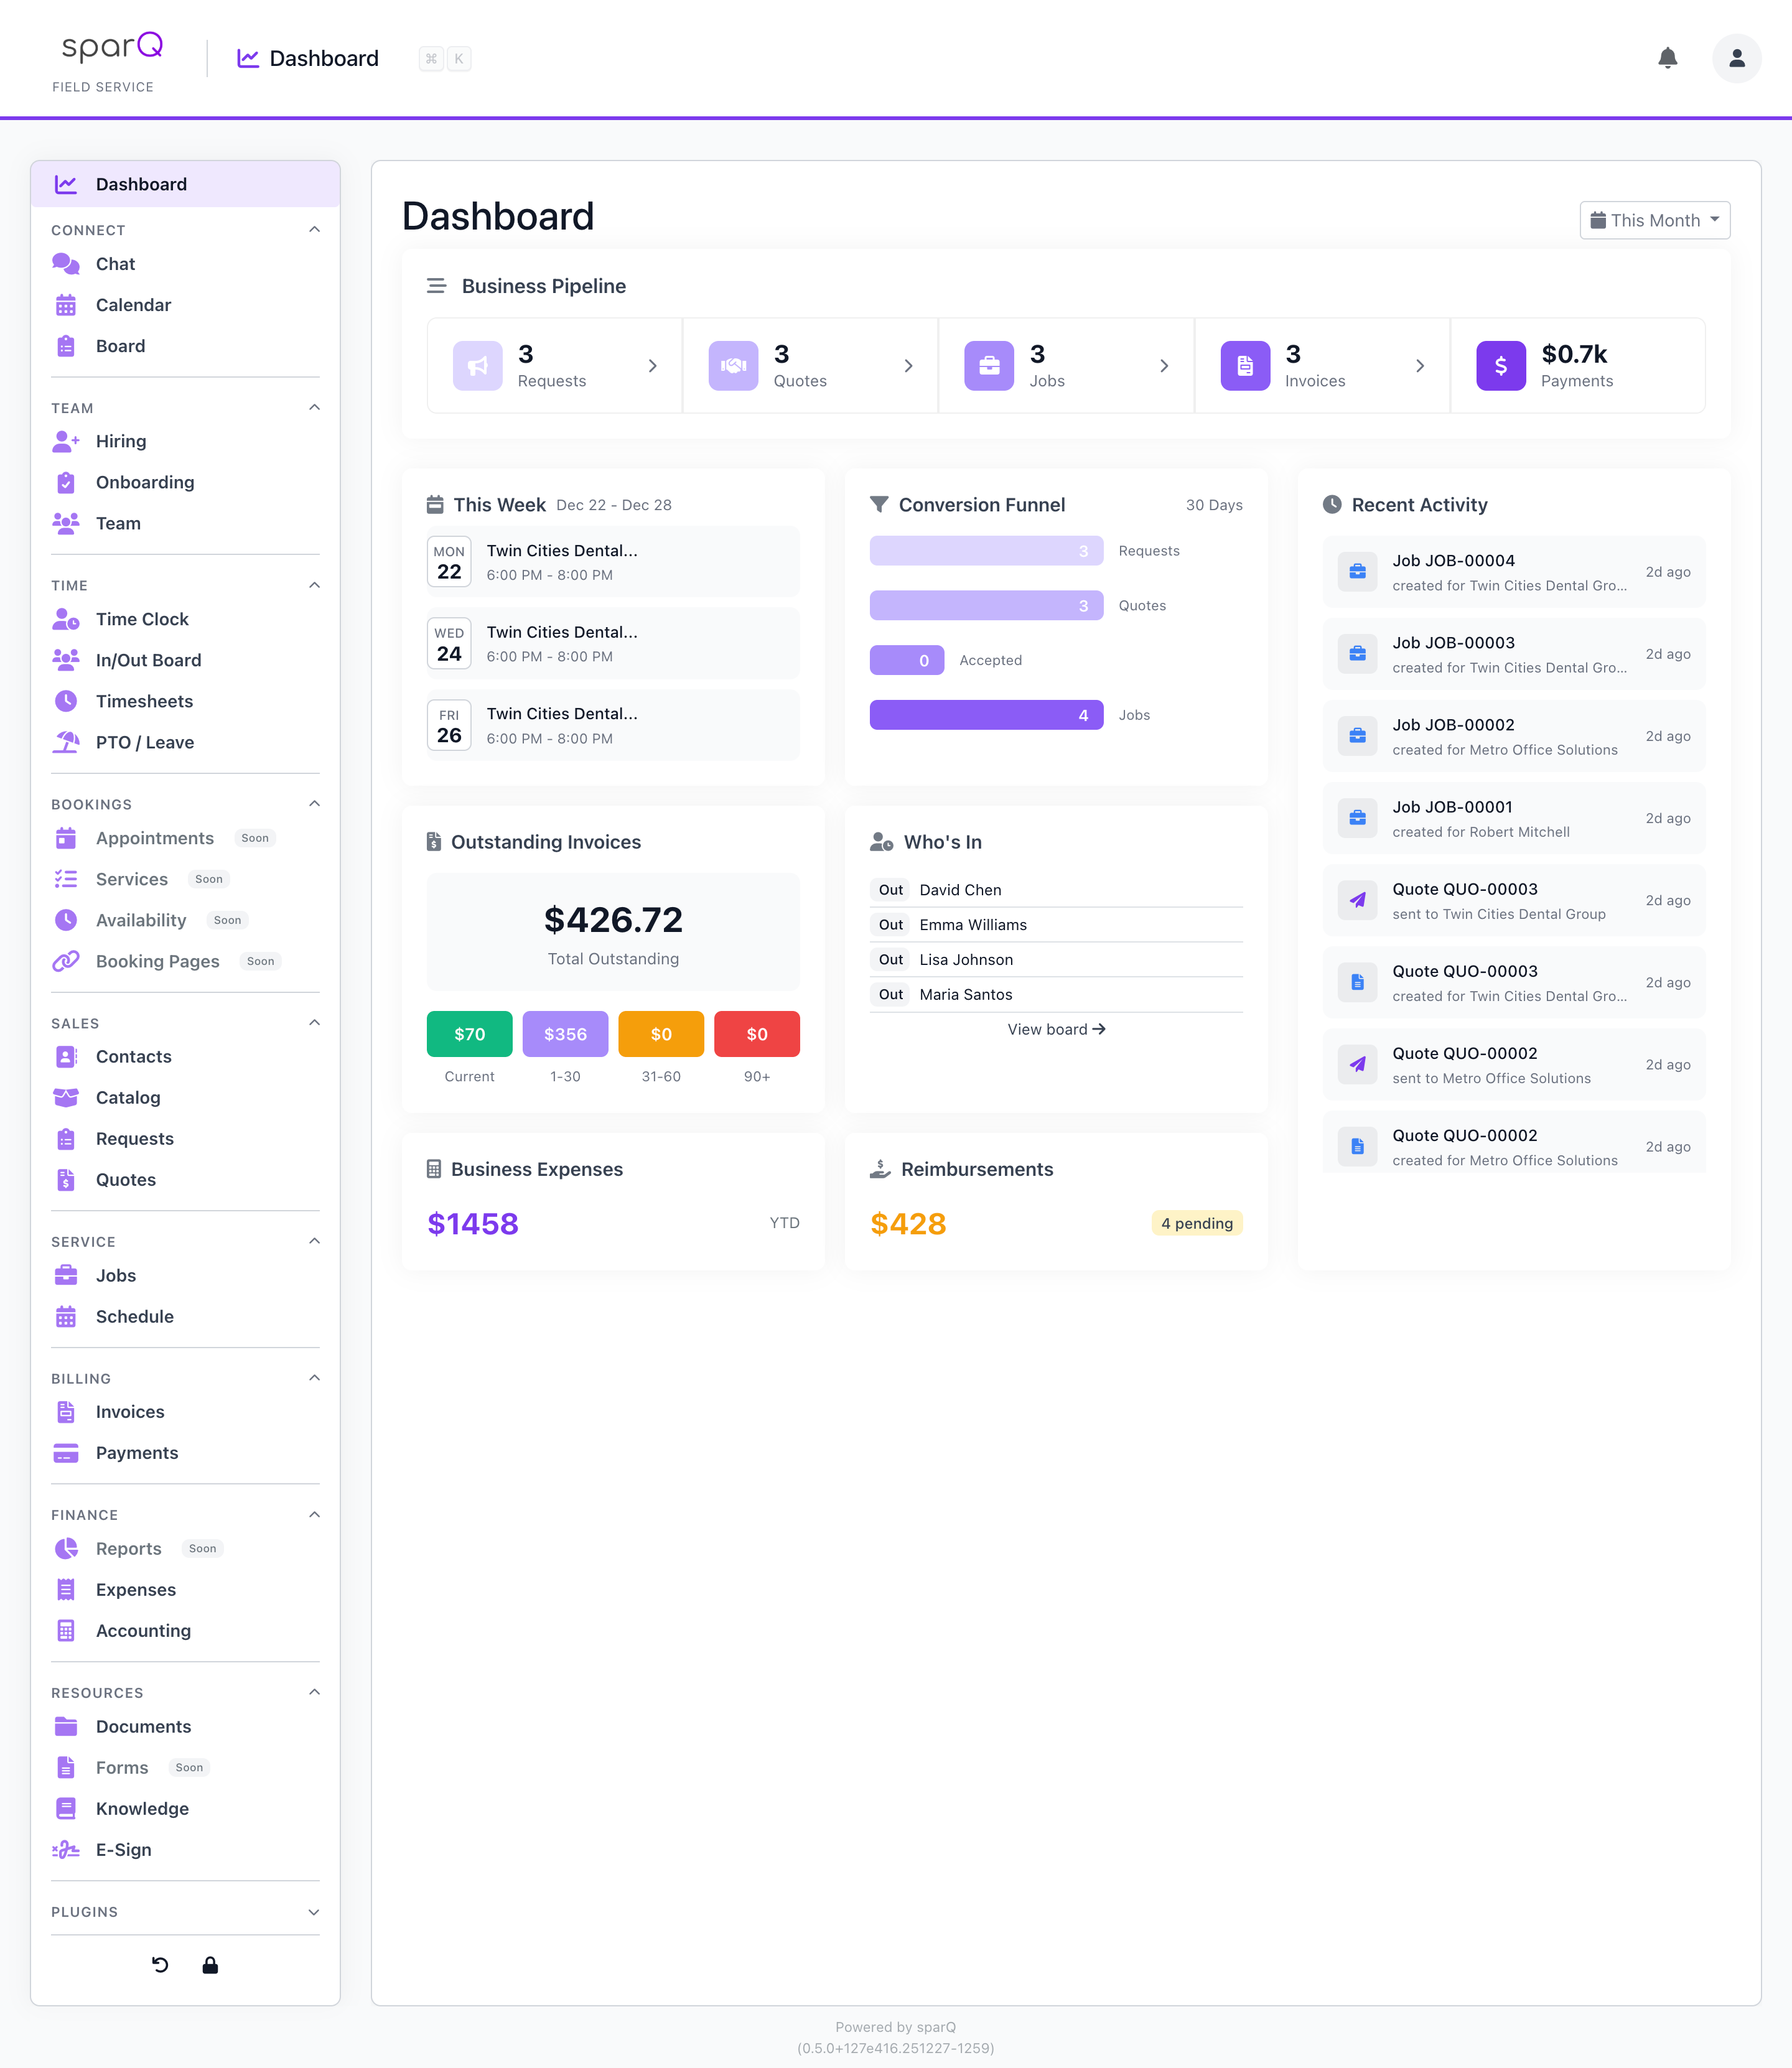Click the Jobs bar in Conversion Funnel
Screen dimensions: 1792x2068
click(x=986, y=714)
